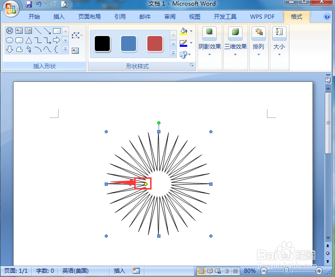Open the 三维效果 3-D effects menu
The width and height of the screenshot is (335, 277).
[x=236, y=42]
